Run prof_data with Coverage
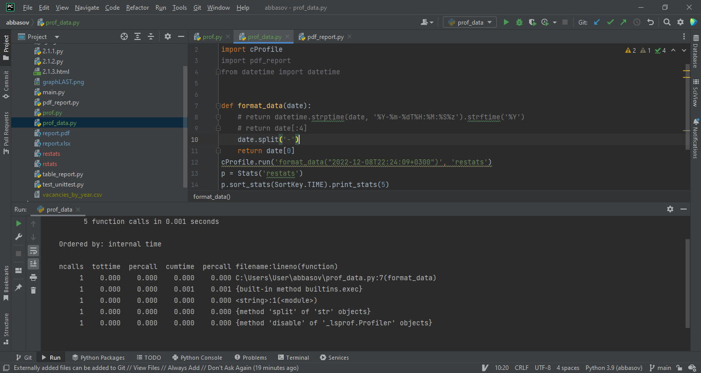 pyautogui.click(x=531, y=22)
